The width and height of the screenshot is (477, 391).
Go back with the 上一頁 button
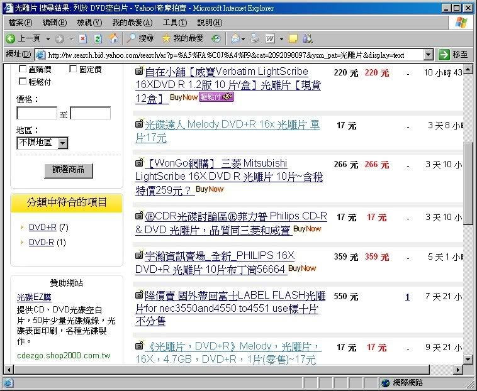coord(23,38)
